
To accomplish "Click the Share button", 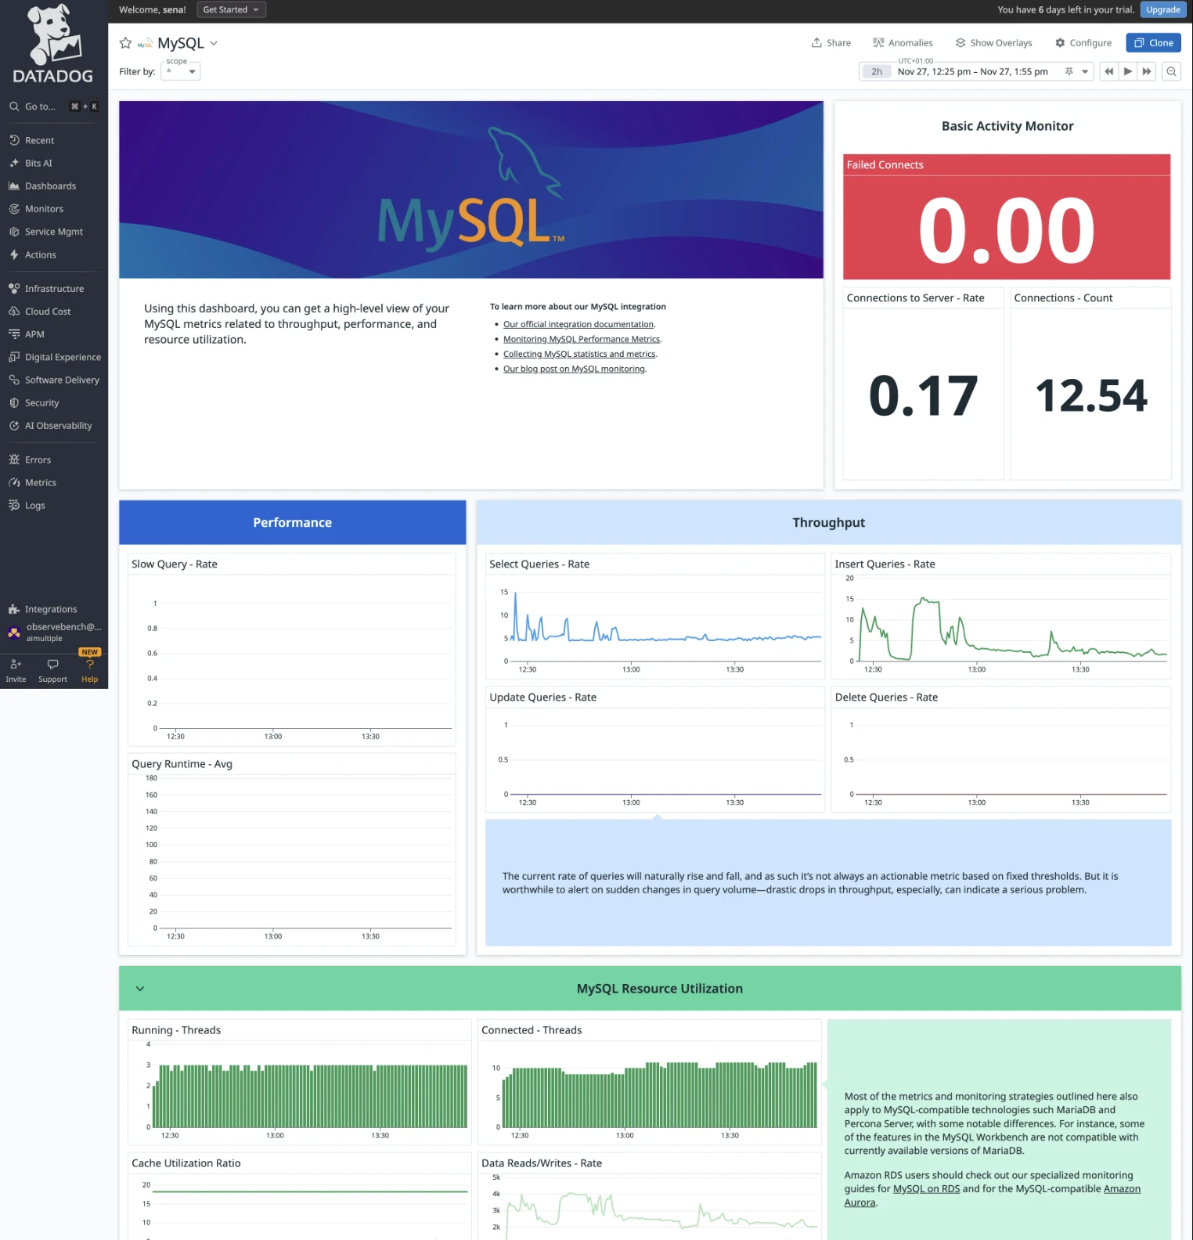I will click(x=831, y=43).
